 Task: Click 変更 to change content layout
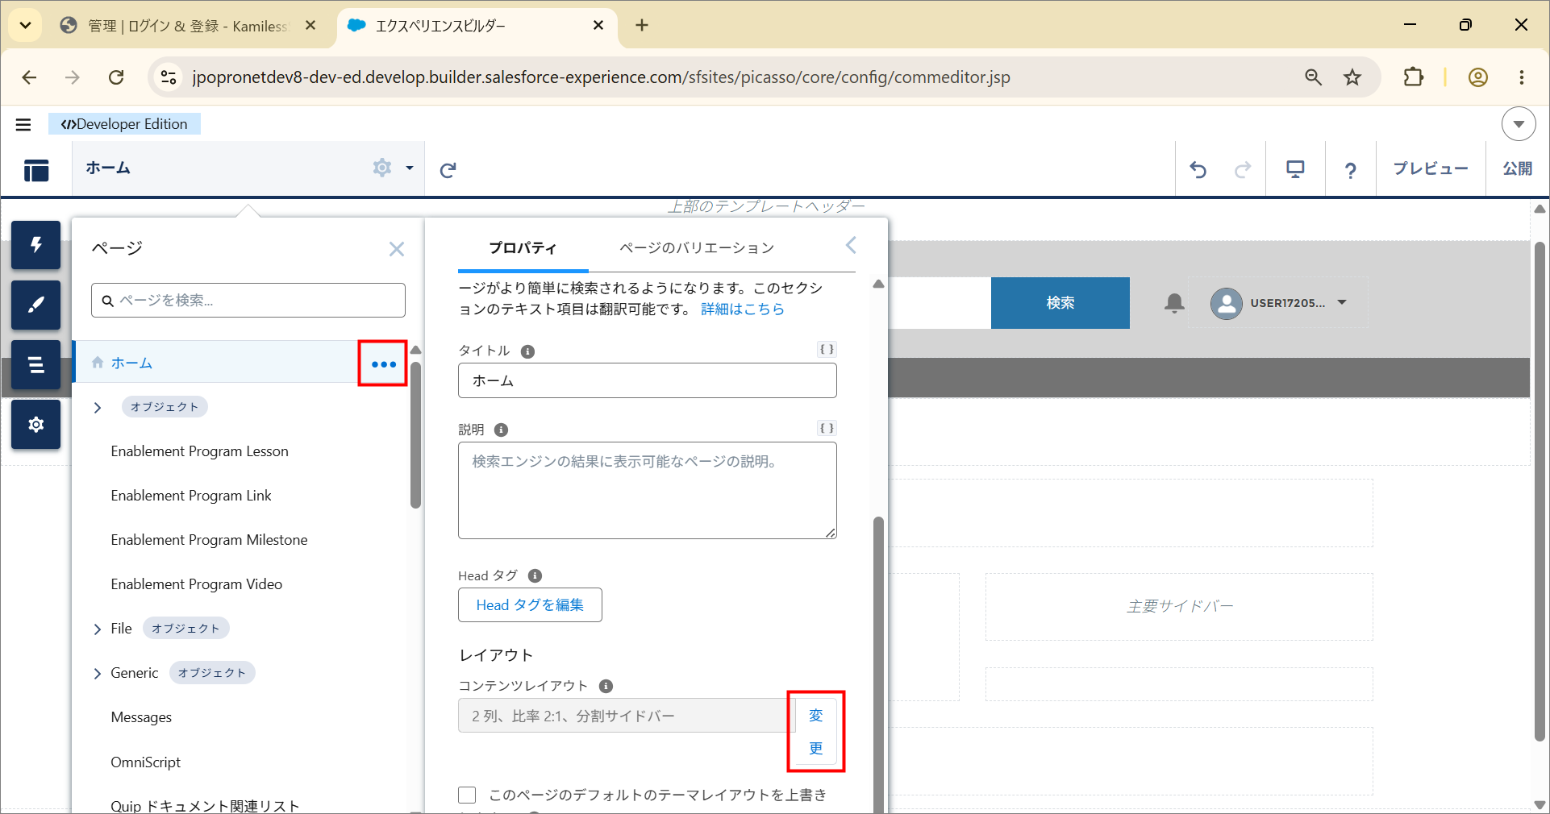point(816,732)
